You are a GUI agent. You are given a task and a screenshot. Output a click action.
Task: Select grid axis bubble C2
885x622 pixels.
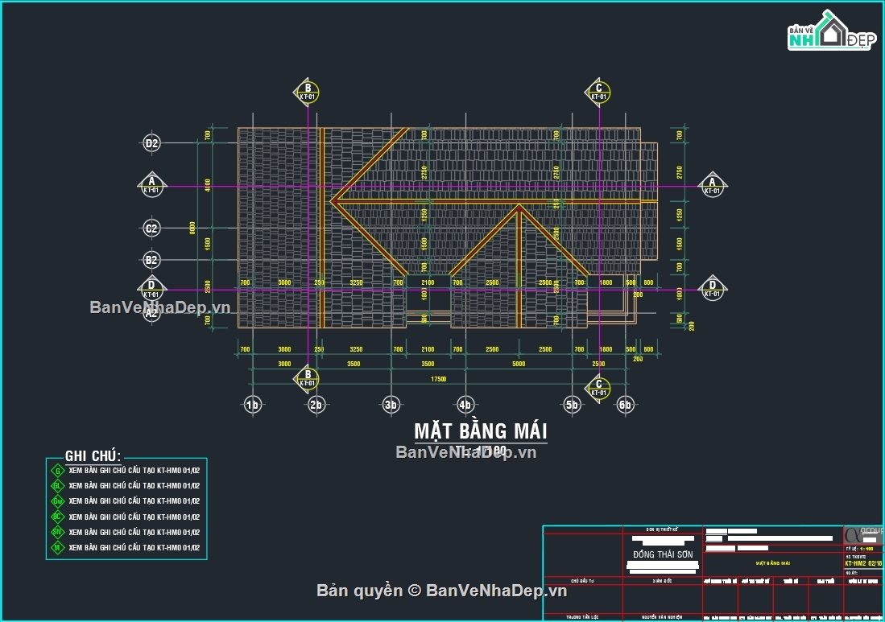(151, 229)
